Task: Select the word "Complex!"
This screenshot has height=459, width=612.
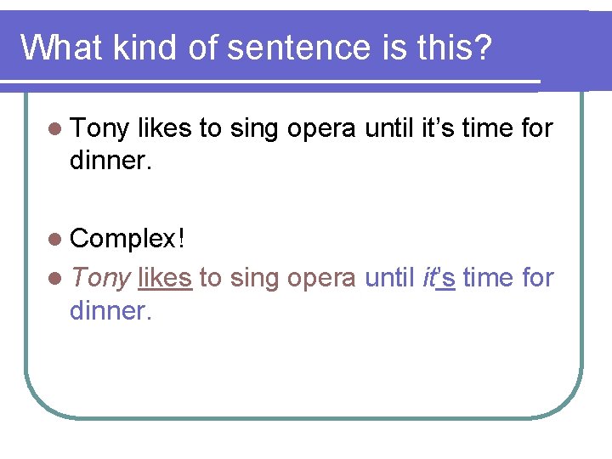Action: point(127,239)
